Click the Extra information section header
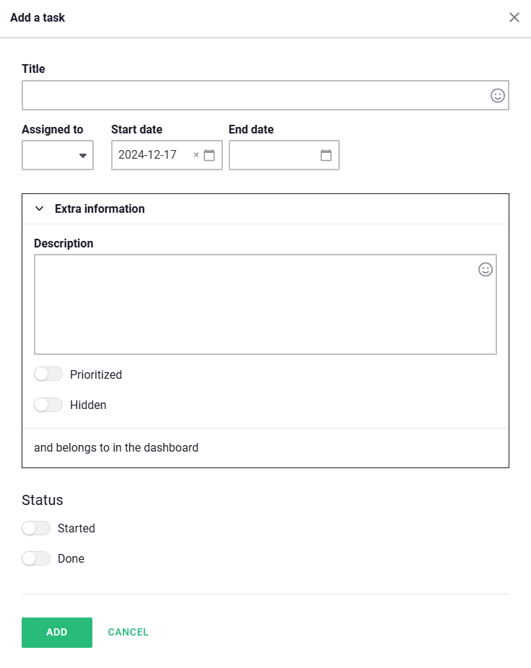Screen dimensions: 531x668 [x=100, y=208]
